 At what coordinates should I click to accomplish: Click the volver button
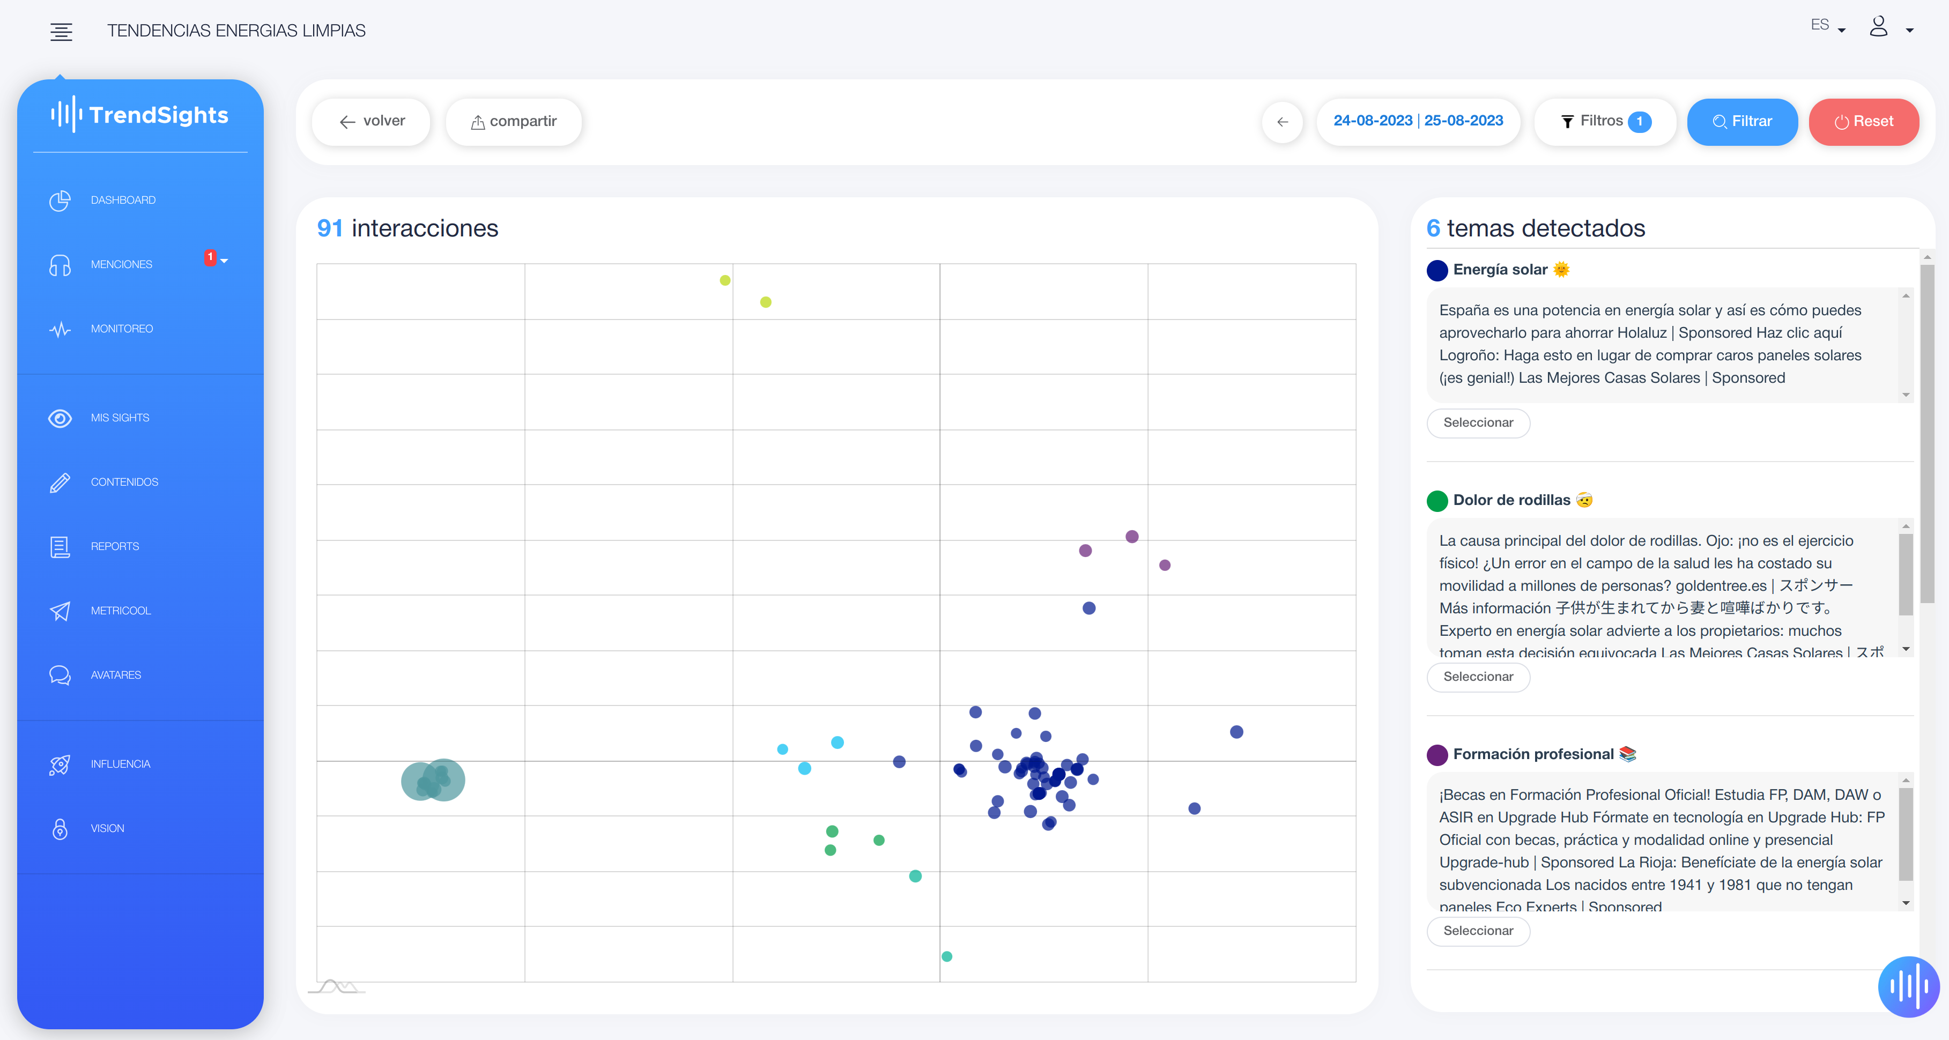pos(372,122)
